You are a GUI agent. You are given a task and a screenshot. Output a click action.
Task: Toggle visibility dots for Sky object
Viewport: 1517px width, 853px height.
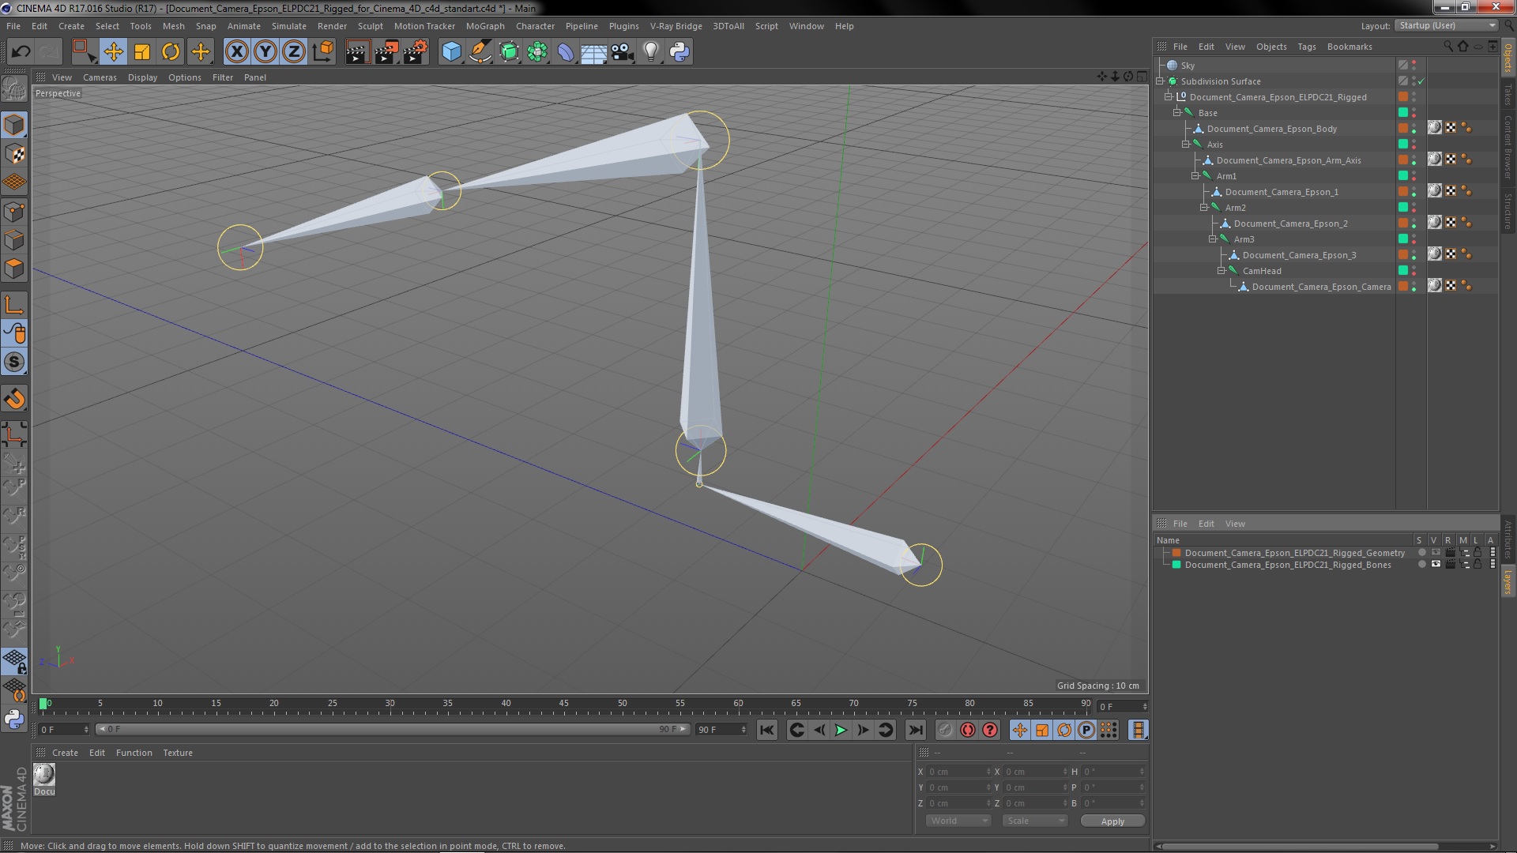1414,66
